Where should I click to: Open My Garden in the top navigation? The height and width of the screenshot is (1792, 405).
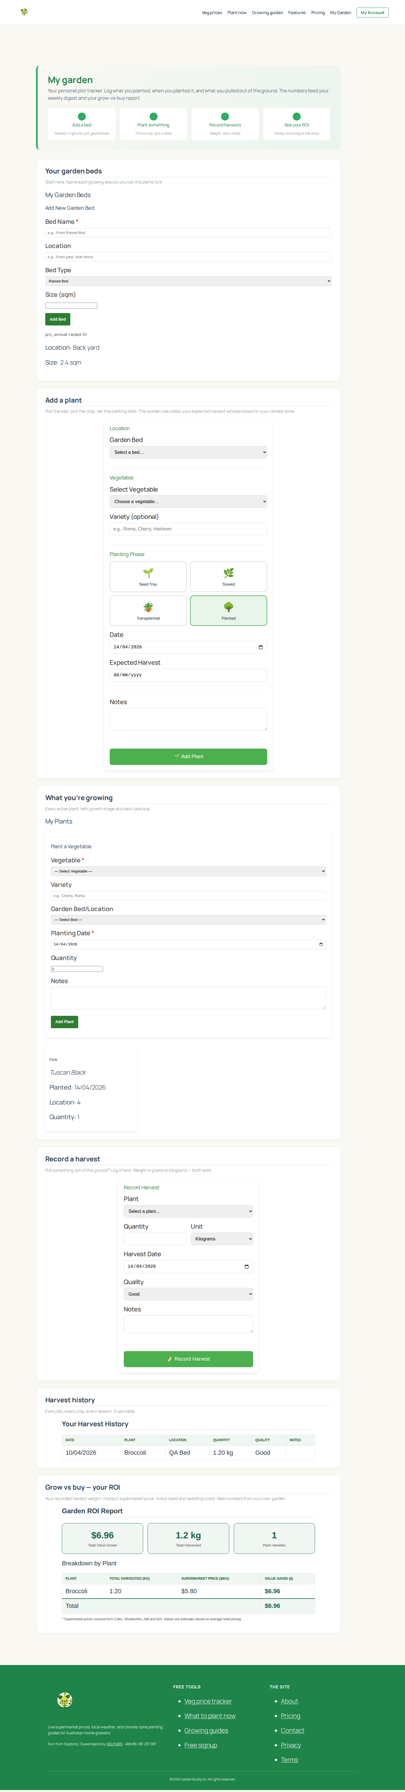click(340, 12)
